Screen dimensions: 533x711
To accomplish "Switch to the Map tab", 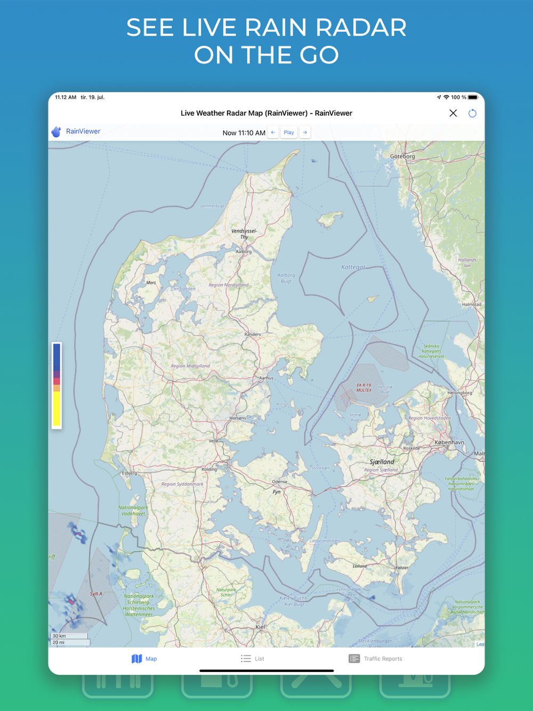I will [x=144, y=659].
